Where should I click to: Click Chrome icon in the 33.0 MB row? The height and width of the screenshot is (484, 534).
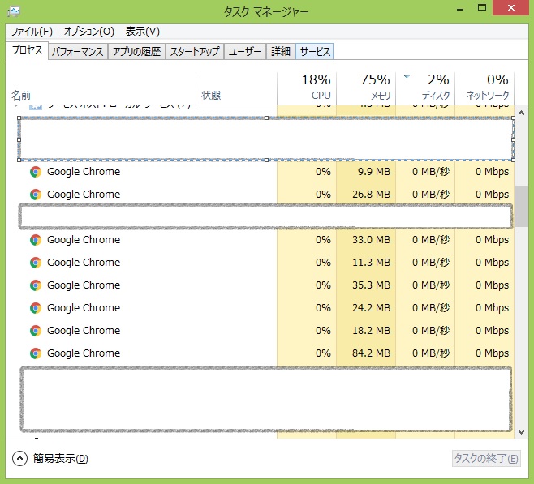tap(36, 240)
